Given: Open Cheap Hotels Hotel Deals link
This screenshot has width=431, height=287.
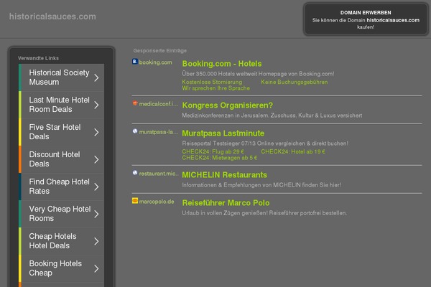Looking at the screenshot, I should coord(61,241).
